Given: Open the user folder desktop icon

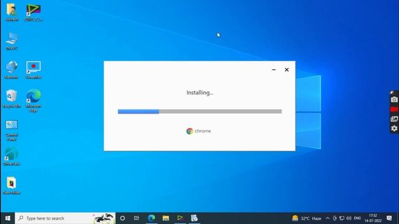Looking at the screenshot, I should click(12, 12).
